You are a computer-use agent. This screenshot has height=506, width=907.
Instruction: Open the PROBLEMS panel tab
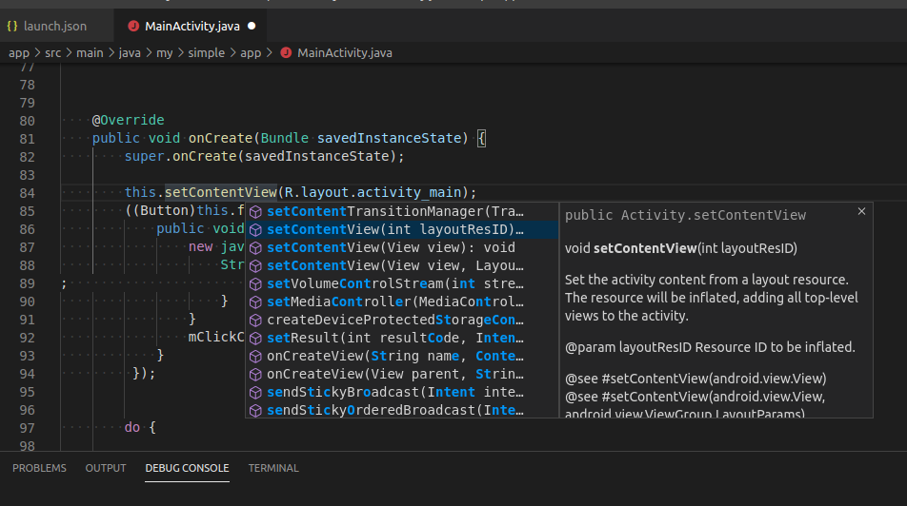click(x=39, y=468)
